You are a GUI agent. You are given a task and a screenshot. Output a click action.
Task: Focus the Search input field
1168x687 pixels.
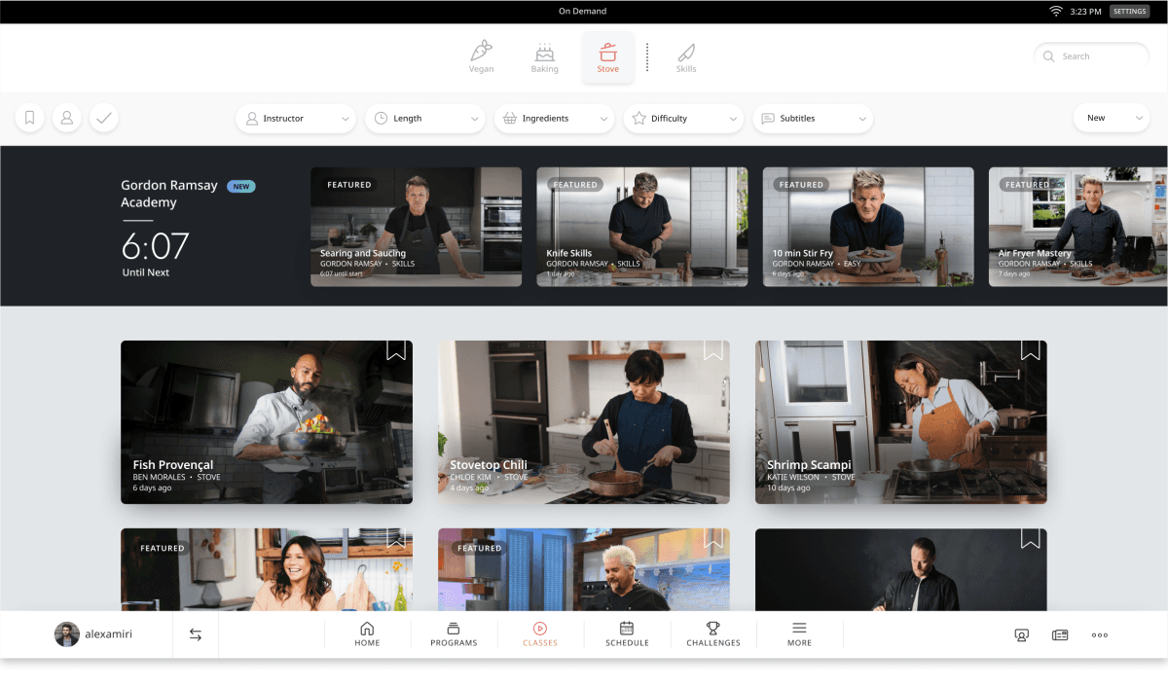[1091, 56]
